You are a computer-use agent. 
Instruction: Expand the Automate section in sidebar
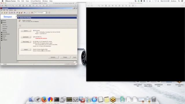tap(2, 32)
